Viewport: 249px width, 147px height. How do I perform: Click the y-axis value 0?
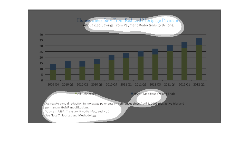tap(42, 80)
